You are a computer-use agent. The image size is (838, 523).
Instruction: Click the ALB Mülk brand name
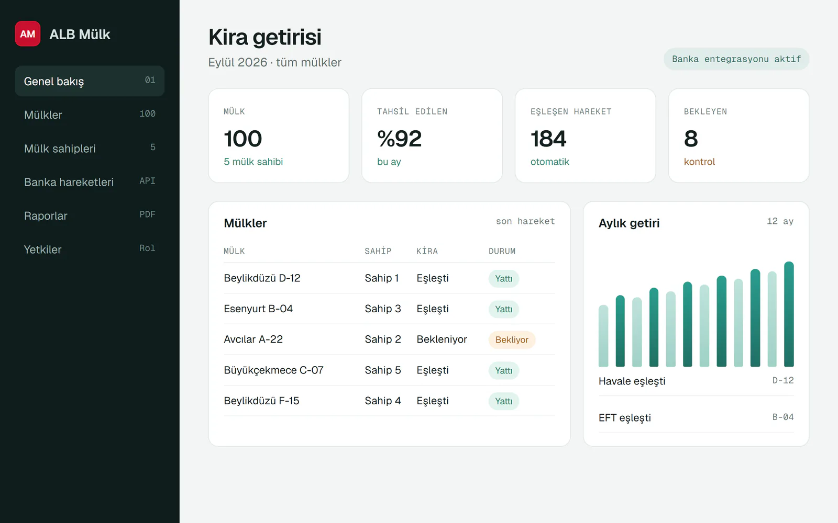click(80, 35)
